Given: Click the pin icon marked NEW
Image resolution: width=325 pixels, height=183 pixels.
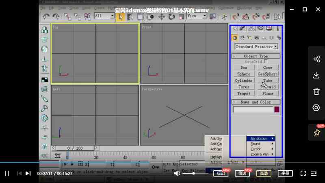Looking at the screenshot, I should [x=316, y=133].
